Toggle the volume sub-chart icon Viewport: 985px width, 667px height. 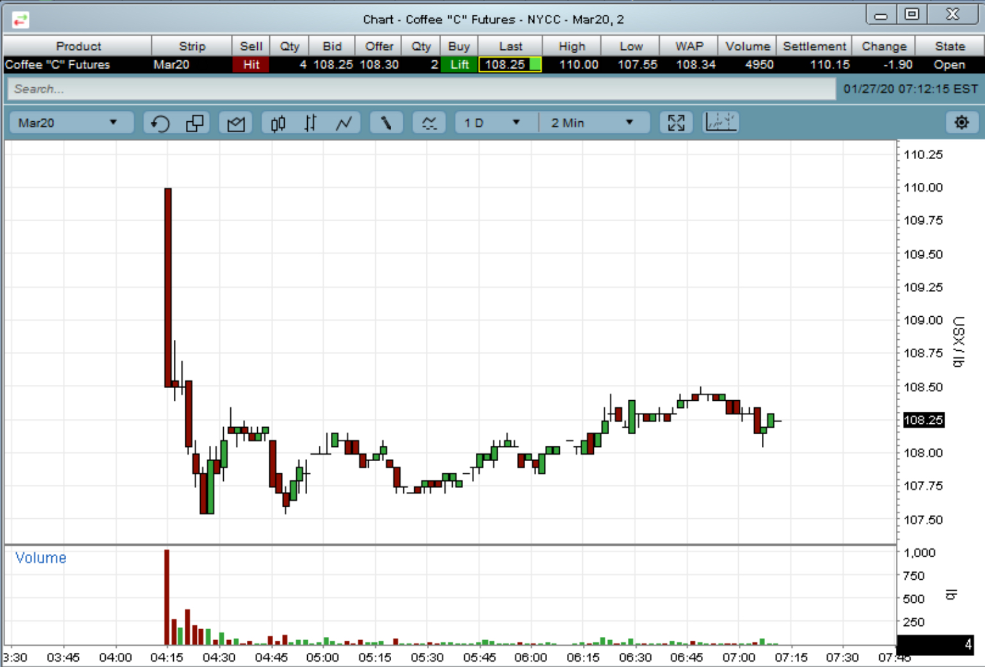(721, 122)
